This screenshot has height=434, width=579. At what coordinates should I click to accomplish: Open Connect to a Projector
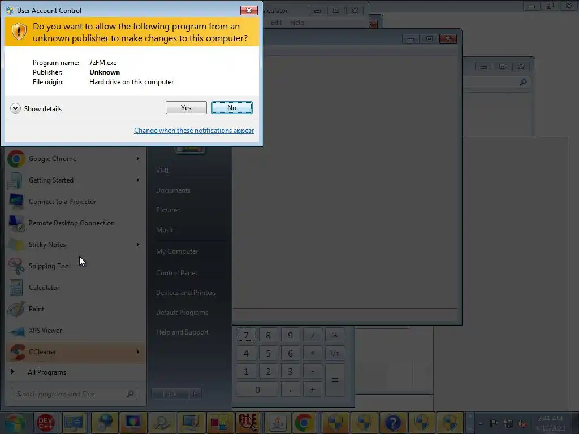tap(76, 202)
